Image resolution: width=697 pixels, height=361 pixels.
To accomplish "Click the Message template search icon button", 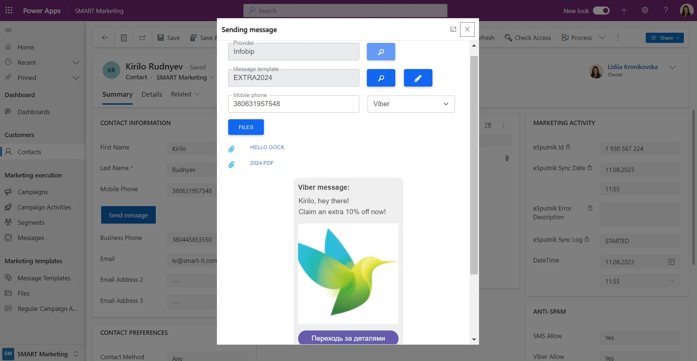I will click(x=381, y=78).
